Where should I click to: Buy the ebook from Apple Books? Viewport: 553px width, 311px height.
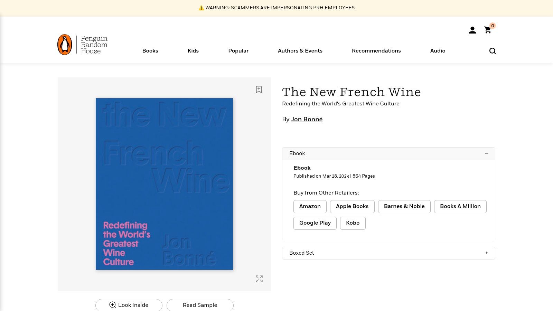point(352,207)
